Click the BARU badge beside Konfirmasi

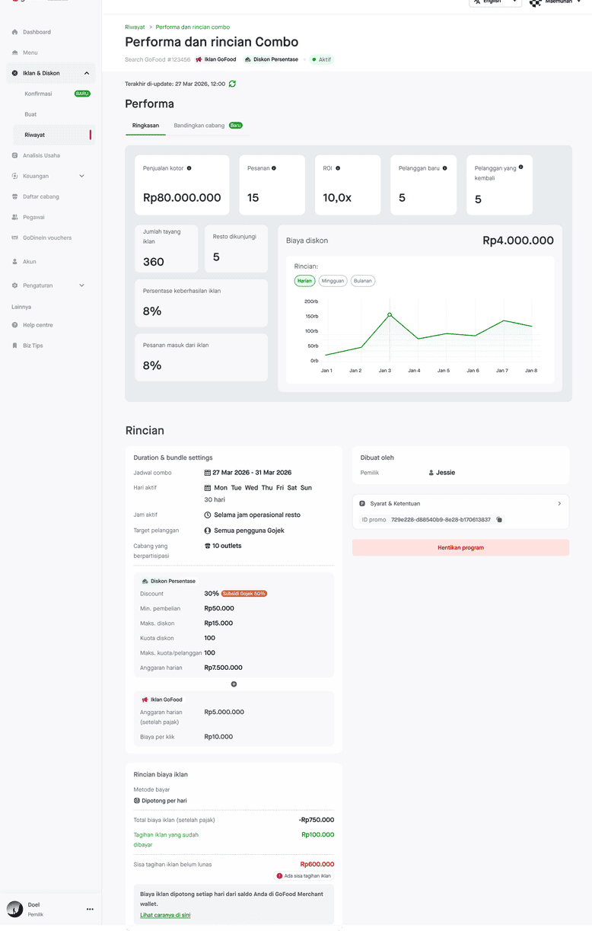(x=82, y=94)
